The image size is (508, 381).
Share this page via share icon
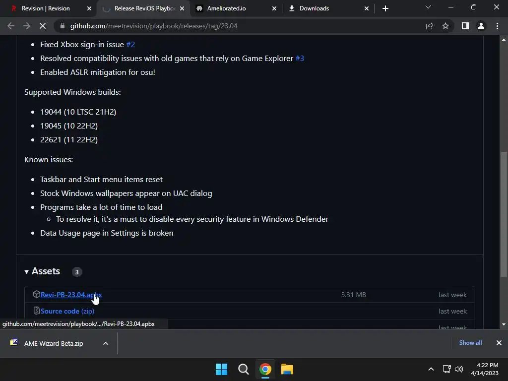(x=430, y=26)
